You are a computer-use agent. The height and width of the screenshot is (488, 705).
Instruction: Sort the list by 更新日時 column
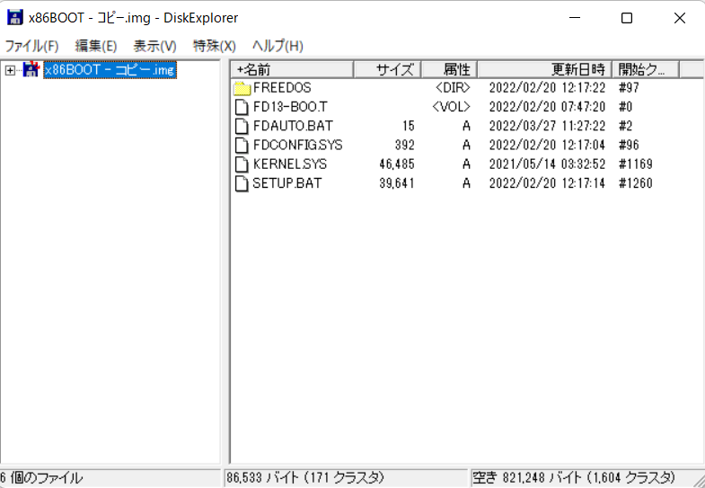coord(544,70)
